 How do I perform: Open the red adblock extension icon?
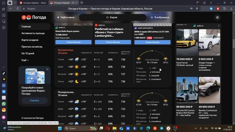[218, 9]
